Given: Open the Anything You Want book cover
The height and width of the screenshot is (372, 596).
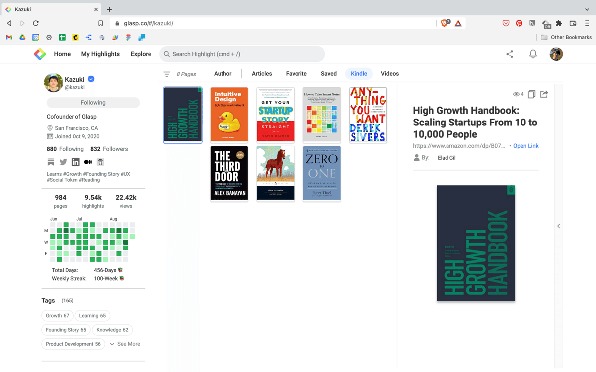Looking at the screenshot, I should (x=368, y=115).
